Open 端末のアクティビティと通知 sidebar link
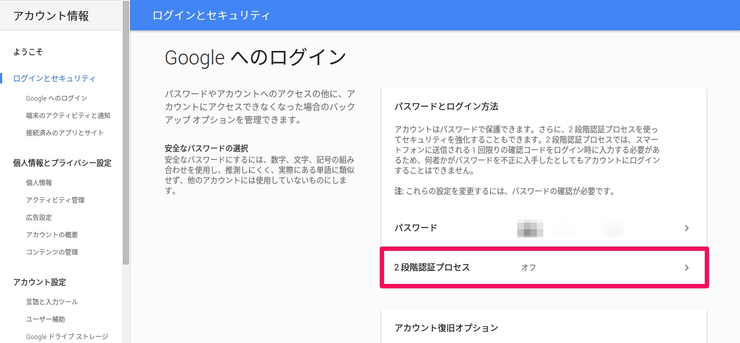 [x=68, y=115]
